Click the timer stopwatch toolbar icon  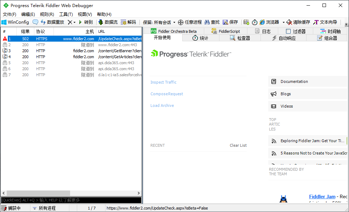[x=254, y=22]
